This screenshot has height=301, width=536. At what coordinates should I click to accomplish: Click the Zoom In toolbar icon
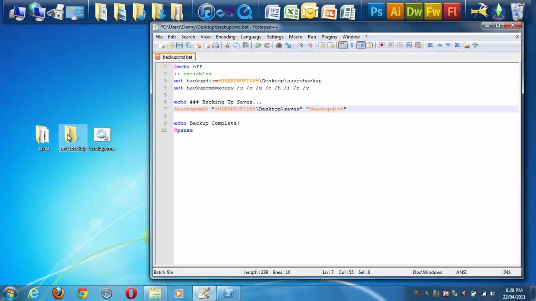pos(300,45)
